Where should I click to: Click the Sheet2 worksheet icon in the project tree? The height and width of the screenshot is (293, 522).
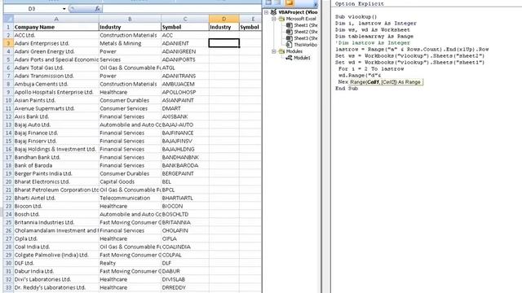coord(290,32)
